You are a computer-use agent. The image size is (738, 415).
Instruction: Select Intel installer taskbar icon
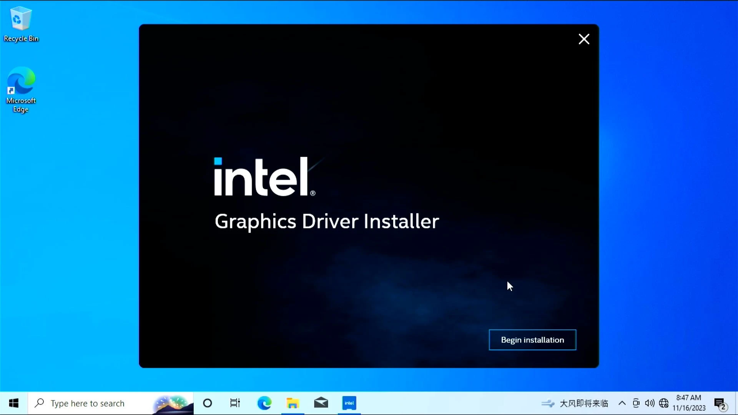(349, 403)
